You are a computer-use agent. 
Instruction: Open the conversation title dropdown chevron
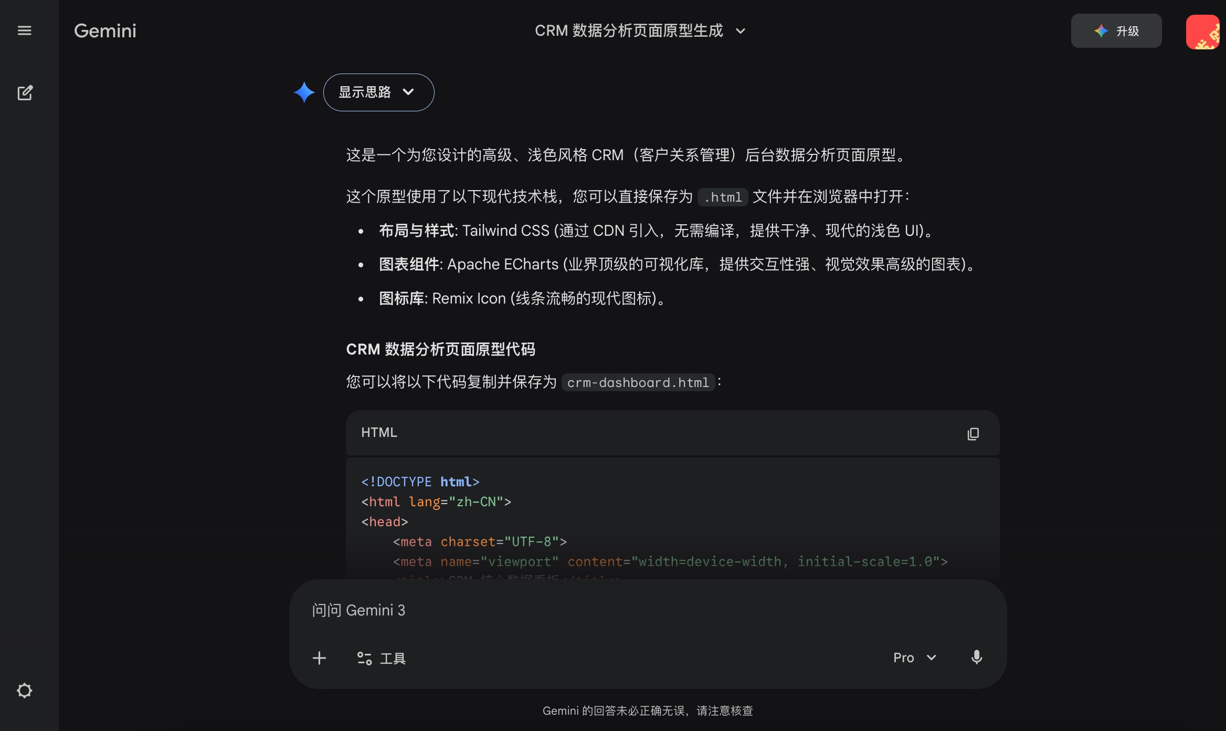pyautogui.click(x=741, y=31)
